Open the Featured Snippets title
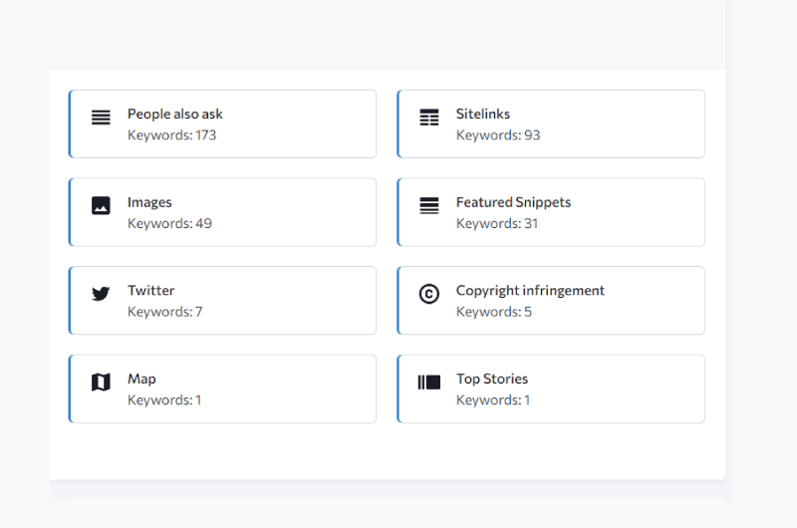 coord(513,202)
